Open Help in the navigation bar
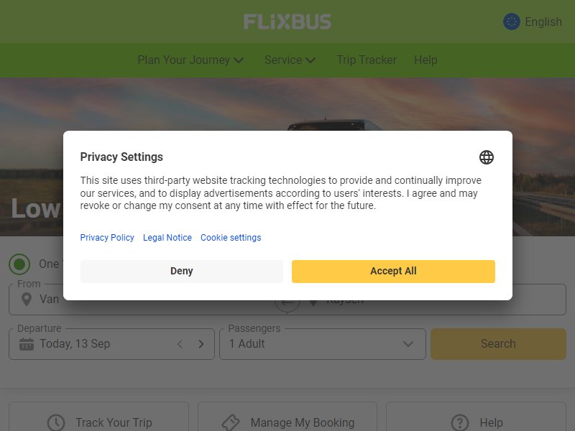Screen dimensions: 575x431 coord(425,60)
